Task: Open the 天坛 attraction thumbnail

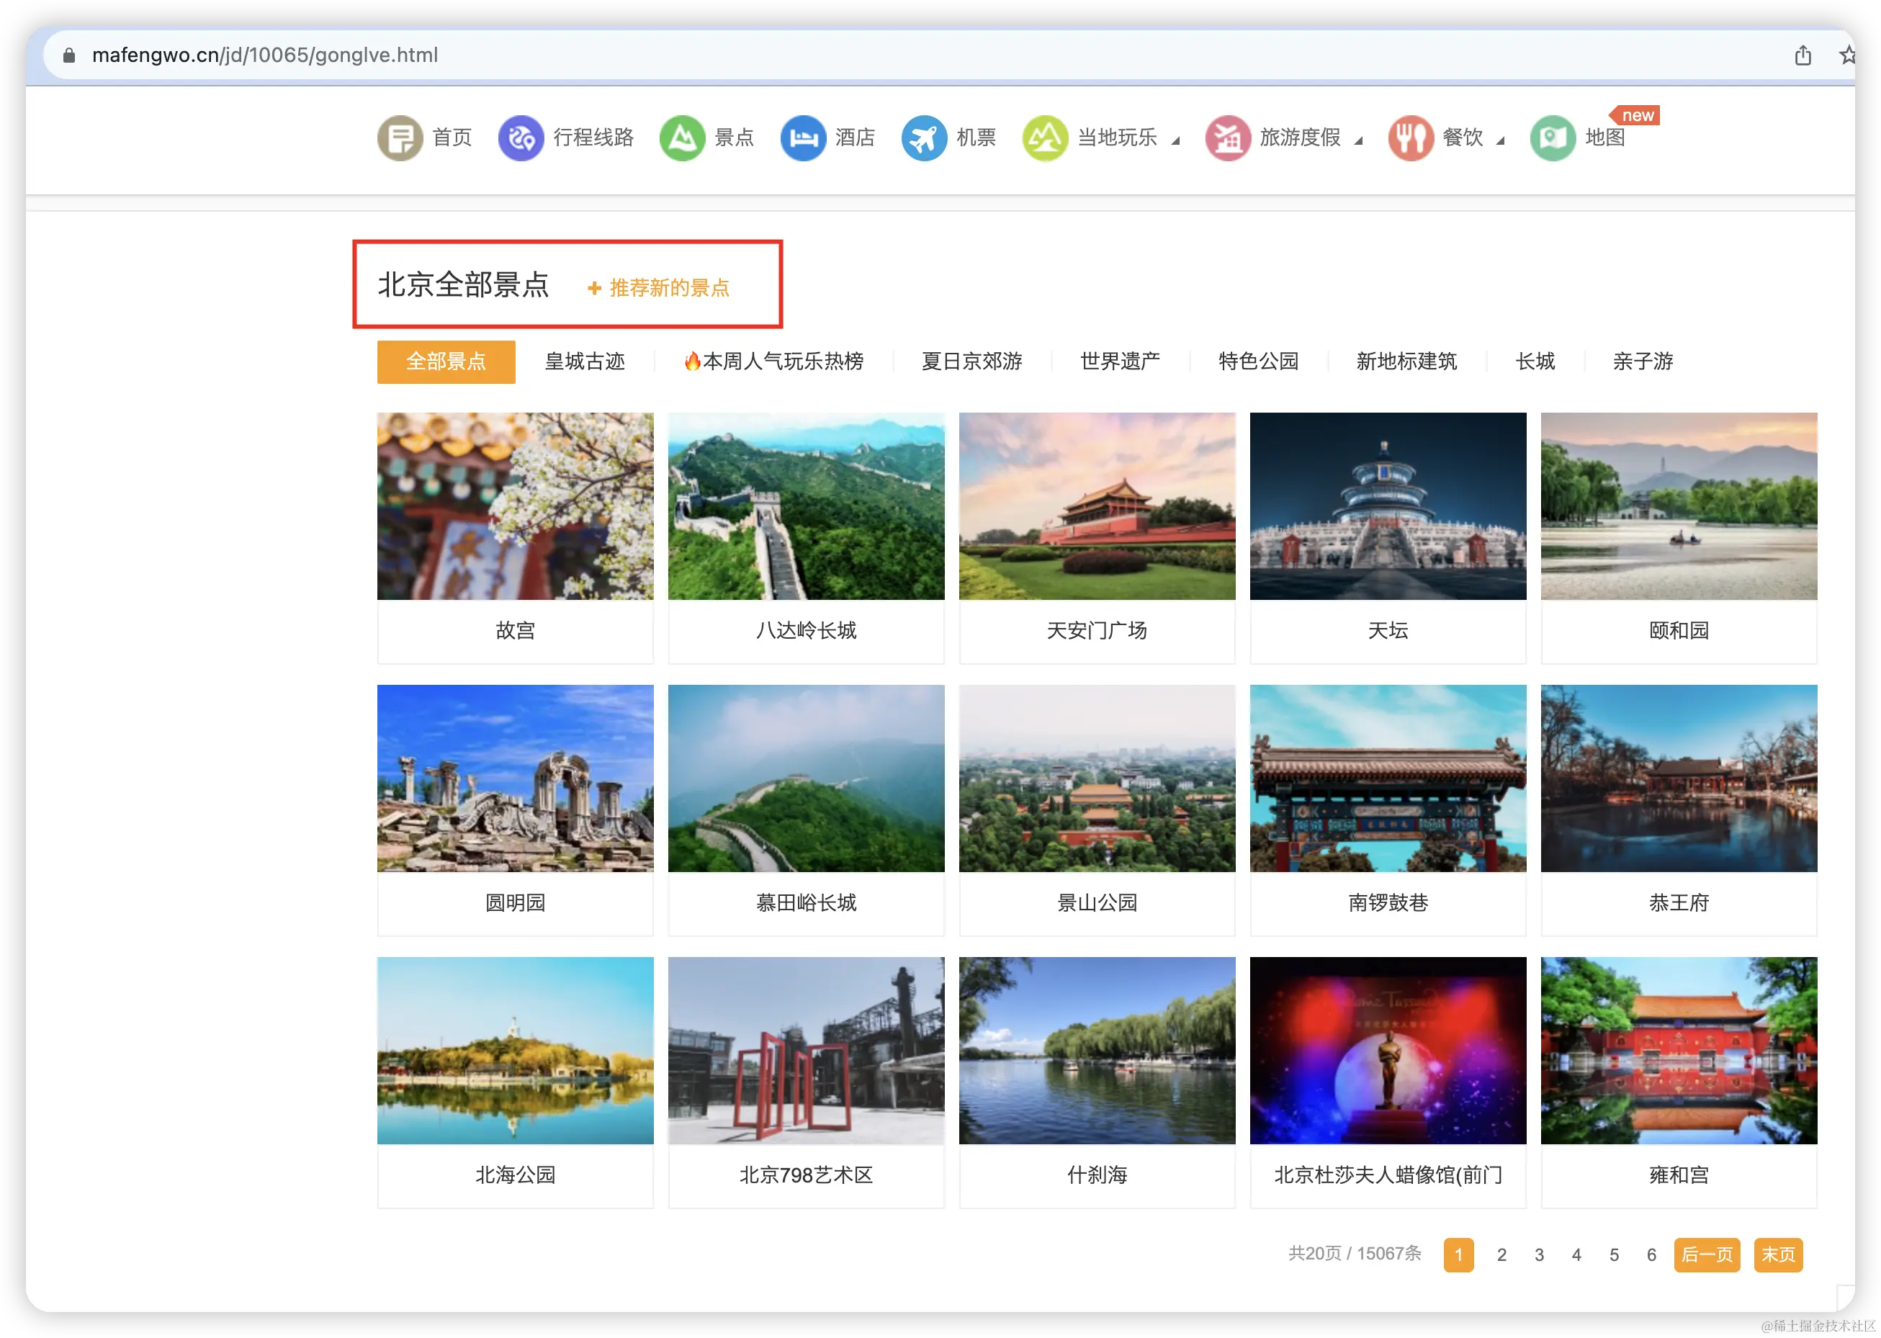Action: click(x=1388, y=506)
